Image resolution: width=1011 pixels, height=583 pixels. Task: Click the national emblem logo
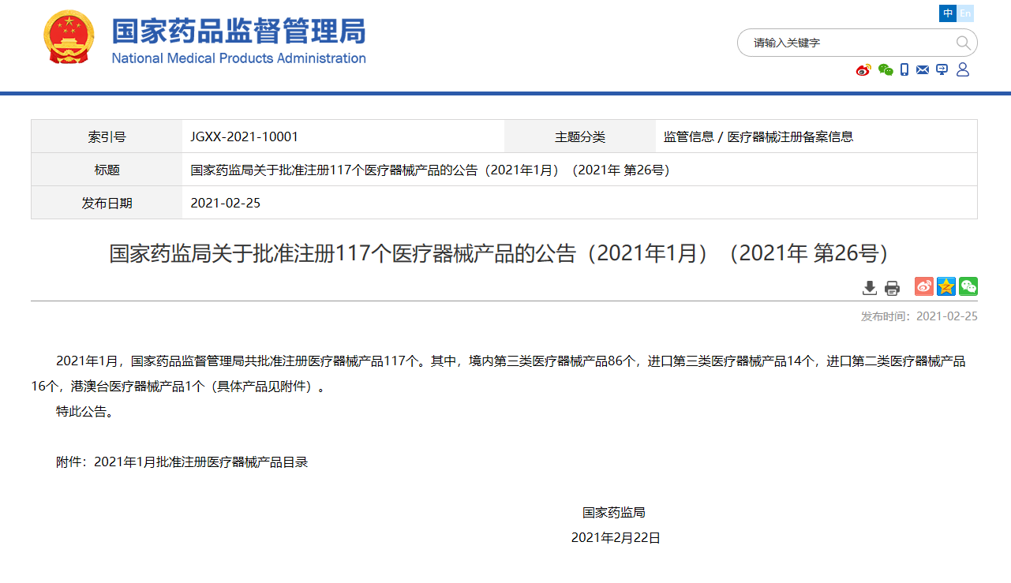[68, 37]
